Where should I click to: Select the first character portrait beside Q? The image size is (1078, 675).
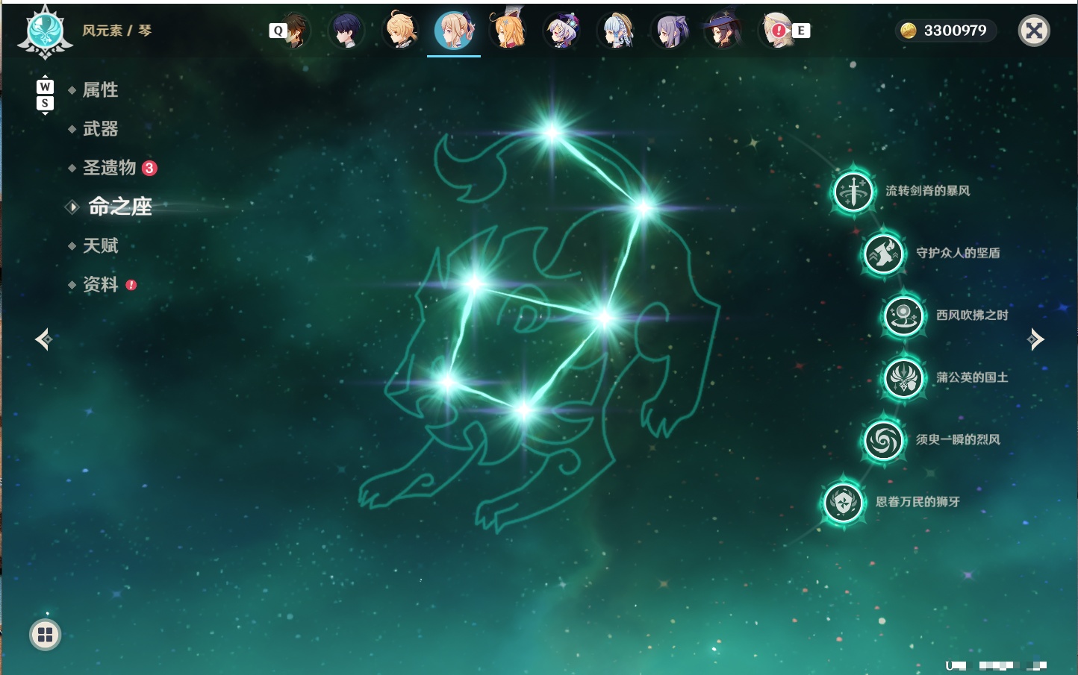(294, 31)
